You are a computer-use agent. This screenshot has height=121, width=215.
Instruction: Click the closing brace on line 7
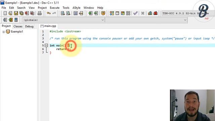pos(50,52)
